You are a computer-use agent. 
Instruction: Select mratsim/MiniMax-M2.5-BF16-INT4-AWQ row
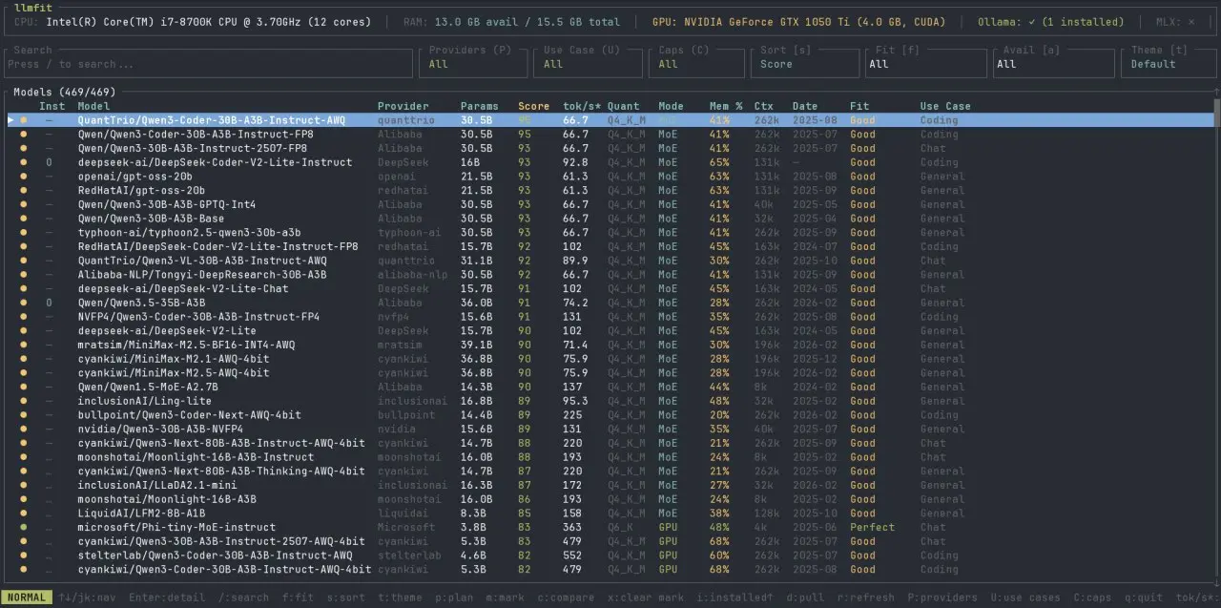[x=610, y=345]
